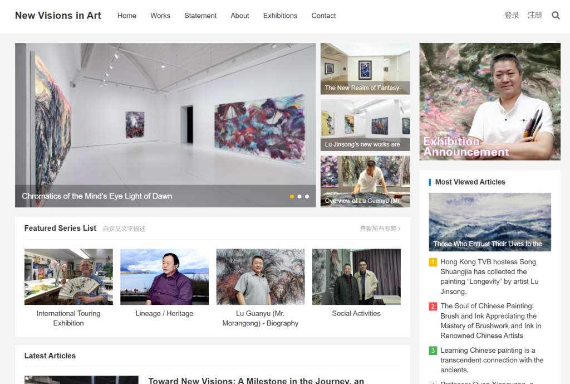Screen dimensions: 570x384
Task: Open 'The New Realm of Fantasy' thumbnail
Action: pos(365,69)
